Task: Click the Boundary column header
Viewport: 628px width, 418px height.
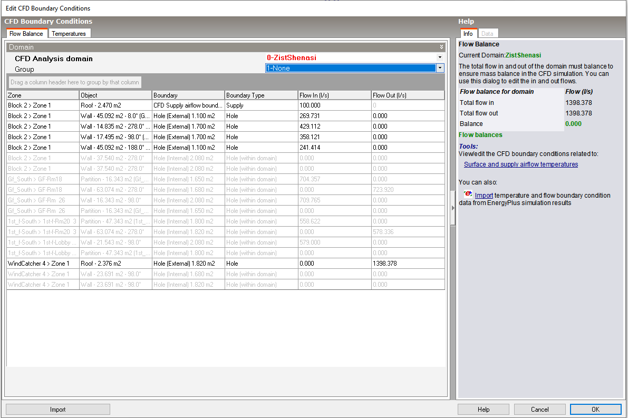Action: 188,95
